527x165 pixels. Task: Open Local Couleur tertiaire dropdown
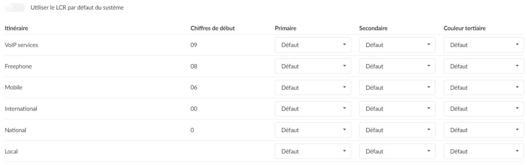coord(483,151)
